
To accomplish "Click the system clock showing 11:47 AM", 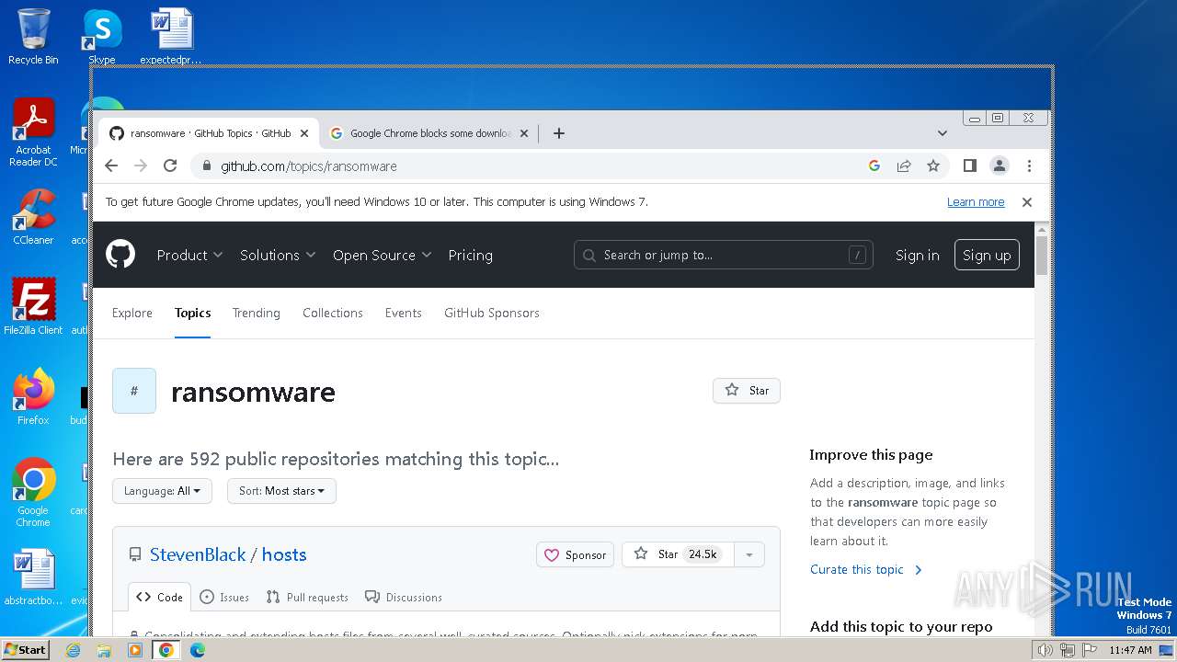I will point(1130,650).
